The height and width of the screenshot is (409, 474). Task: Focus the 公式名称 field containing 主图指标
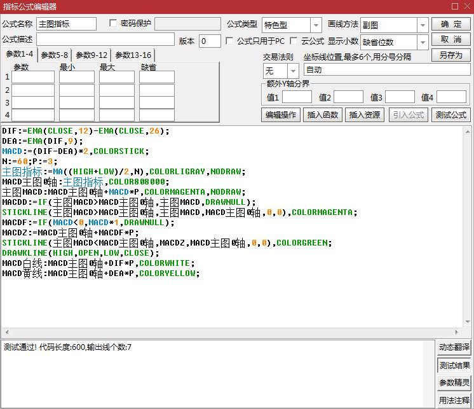(x=66, y=24)
